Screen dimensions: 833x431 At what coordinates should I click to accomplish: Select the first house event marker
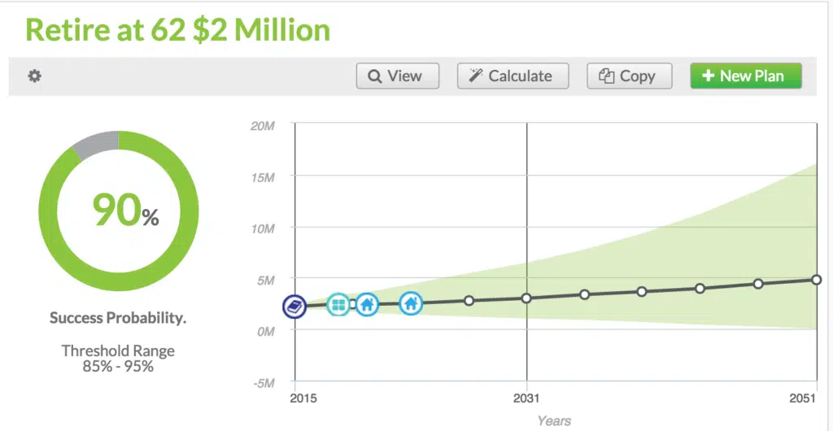[367, 304]
